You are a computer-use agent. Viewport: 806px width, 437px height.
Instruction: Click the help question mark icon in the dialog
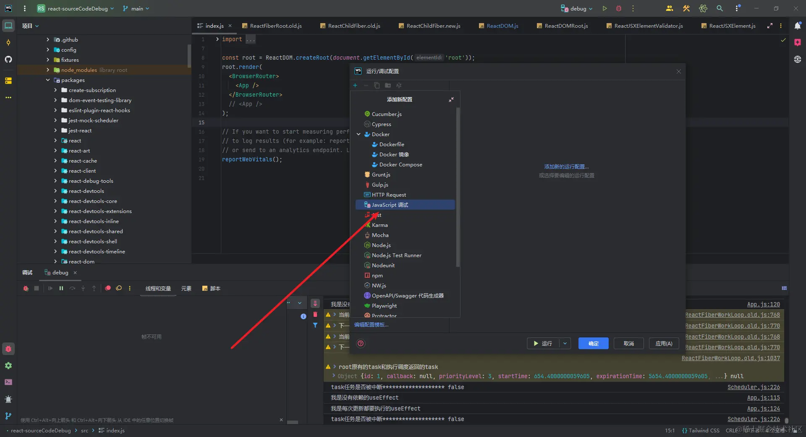point(361,343)
